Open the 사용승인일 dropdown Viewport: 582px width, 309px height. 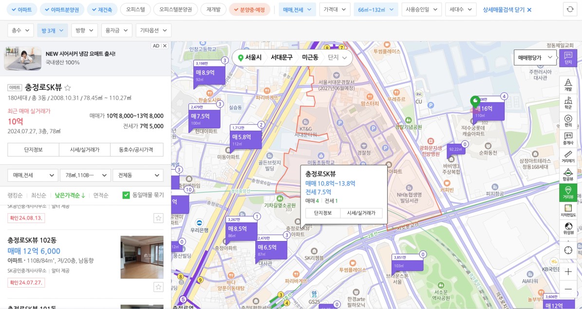click(x=422, y=10)
